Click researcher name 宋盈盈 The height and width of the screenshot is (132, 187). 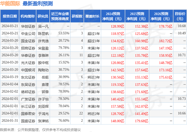point(43,48)
